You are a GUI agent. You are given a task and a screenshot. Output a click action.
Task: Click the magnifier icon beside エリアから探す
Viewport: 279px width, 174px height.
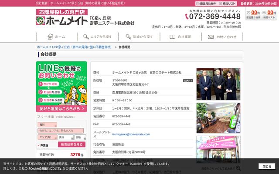pyautogui.click(x=86, y=37)
